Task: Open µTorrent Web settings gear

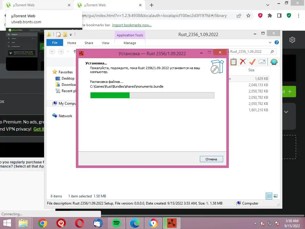Action: [292, 40]
